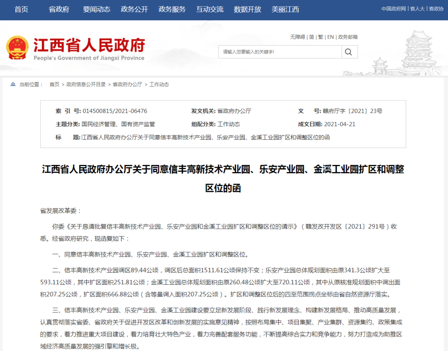Click issuing agency value 省政府办公厅
Screen dimensions: 448x351
coord(234,111)
